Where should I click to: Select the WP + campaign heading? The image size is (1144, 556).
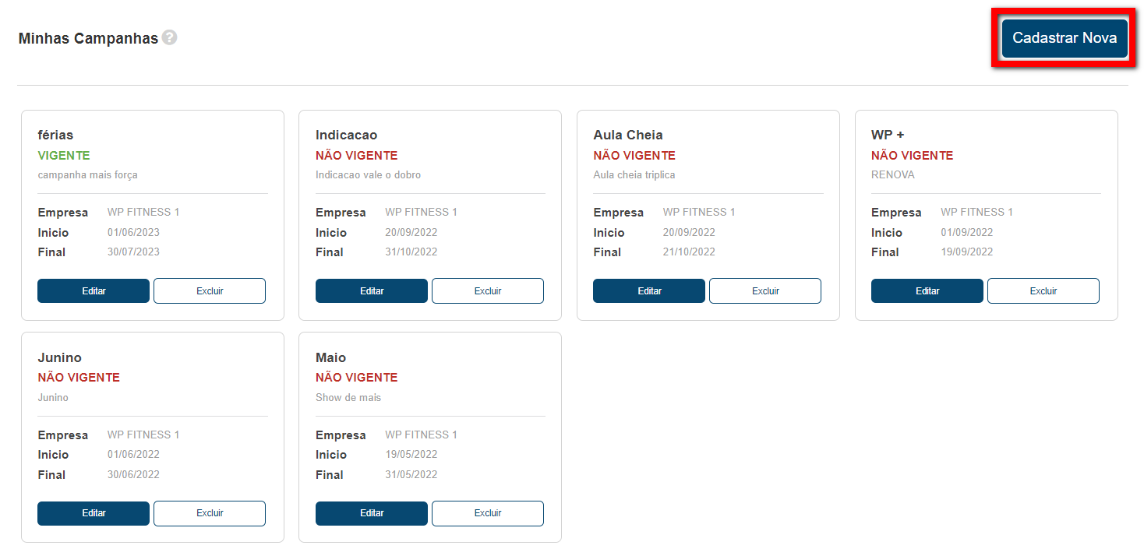tap(888, 135)
